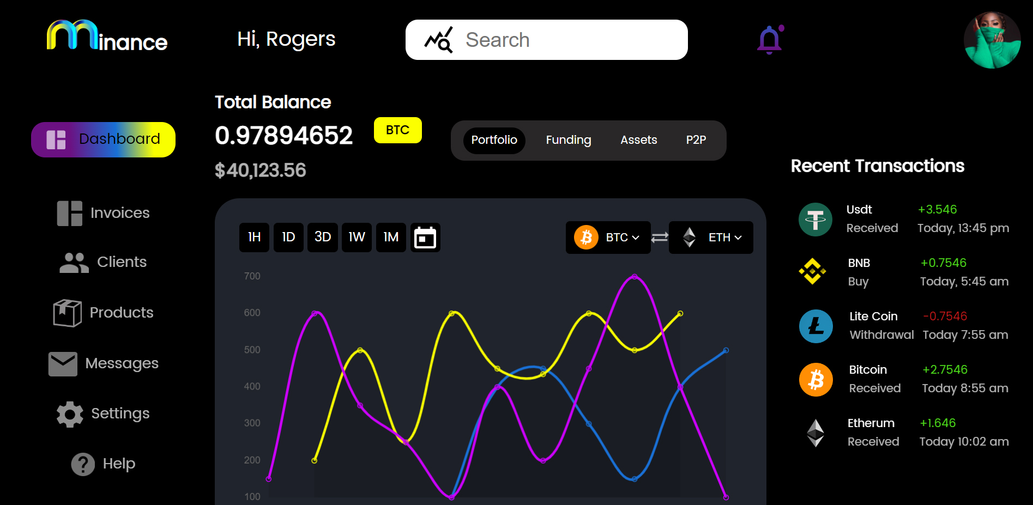The image size is (1033, 505).
Task: Click the Usdt Tether coin icon
Action: tap(815, 220)
